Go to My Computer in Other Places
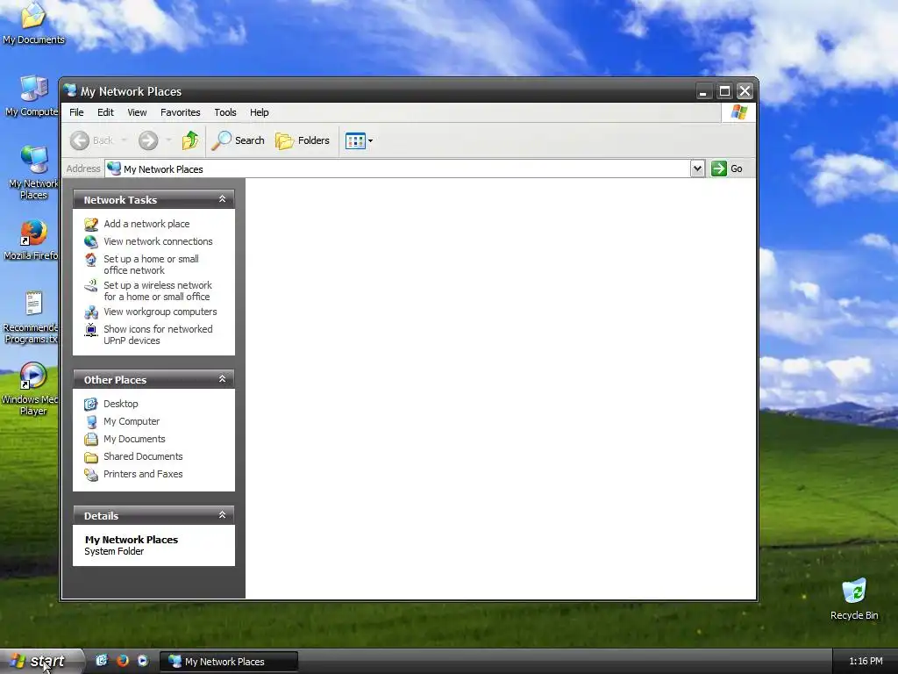The image size is (898, 674). coord(132,421)
